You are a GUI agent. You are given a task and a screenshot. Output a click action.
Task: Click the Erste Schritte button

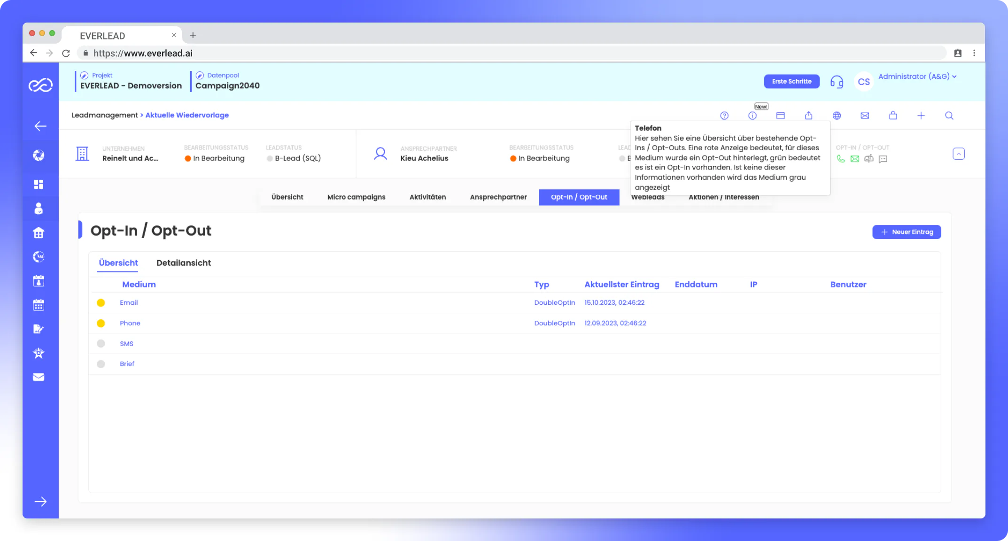pos(791,81)
